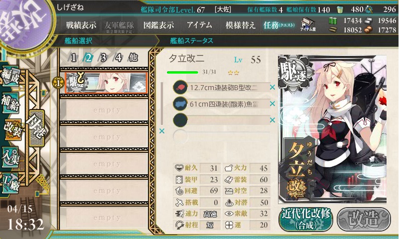The width and height of the screenshot is (399, 239).
Task: Open the 工廠 (factory) sidebar icon
Action: [10, 184]
